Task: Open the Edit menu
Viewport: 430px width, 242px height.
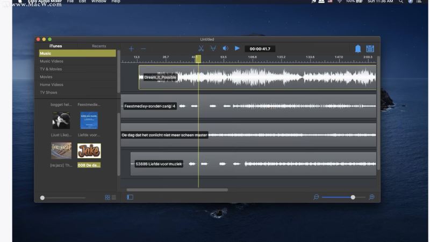Action: [82, 2]
